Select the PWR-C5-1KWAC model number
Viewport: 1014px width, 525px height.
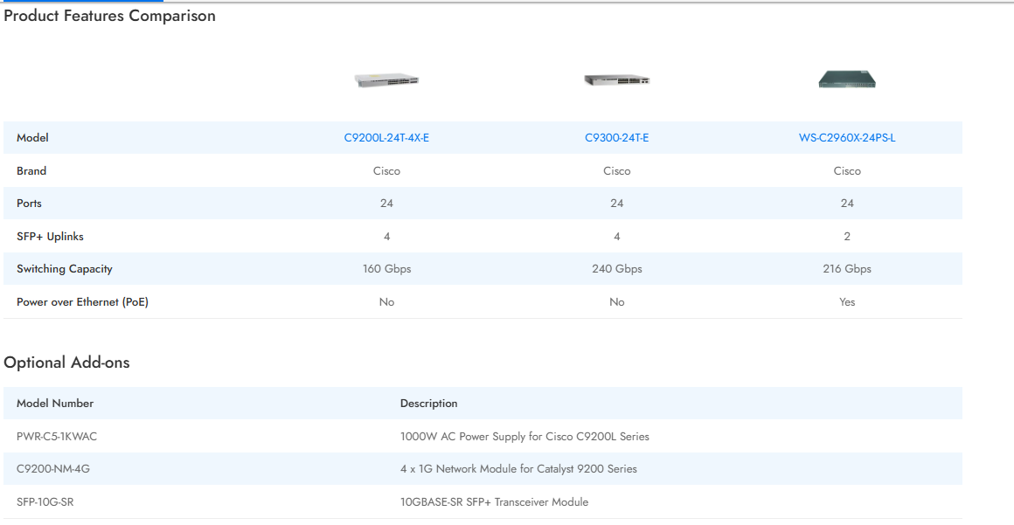pos(57,437)
